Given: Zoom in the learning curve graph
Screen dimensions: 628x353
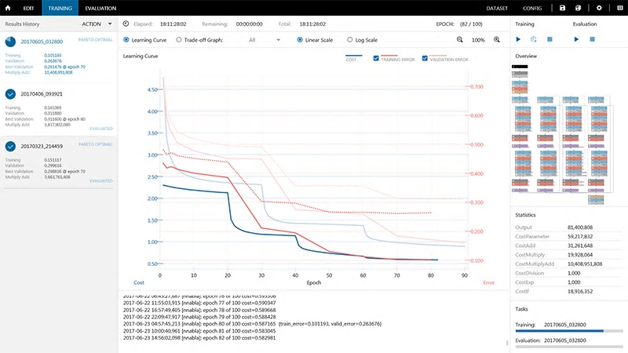Looking at the screenshot, I should point(497,39).
